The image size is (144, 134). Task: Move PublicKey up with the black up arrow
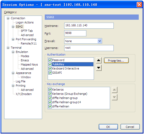tap(99, 61)
